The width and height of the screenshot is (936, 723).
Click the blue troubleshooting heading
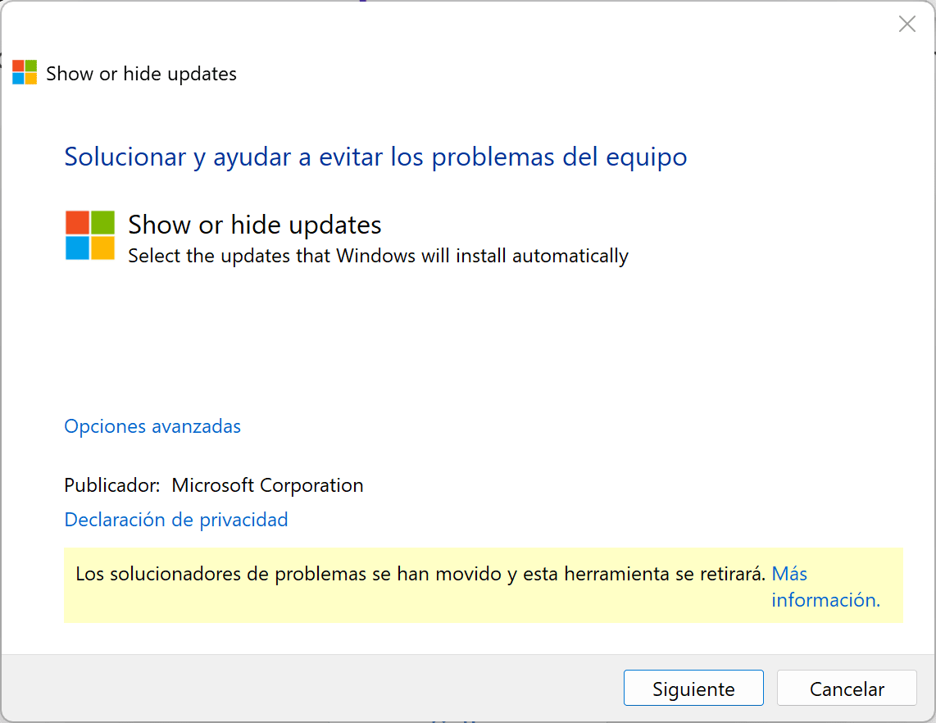pos(375,157)
